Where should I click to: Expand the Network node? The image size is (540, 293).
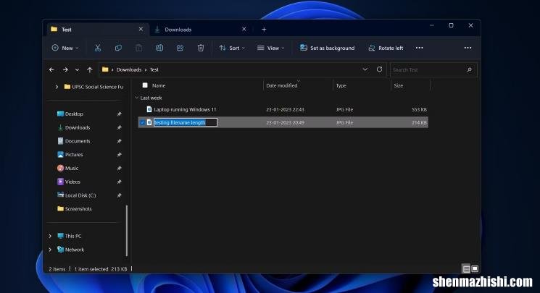pyautogui.click(x=50, y=250)
